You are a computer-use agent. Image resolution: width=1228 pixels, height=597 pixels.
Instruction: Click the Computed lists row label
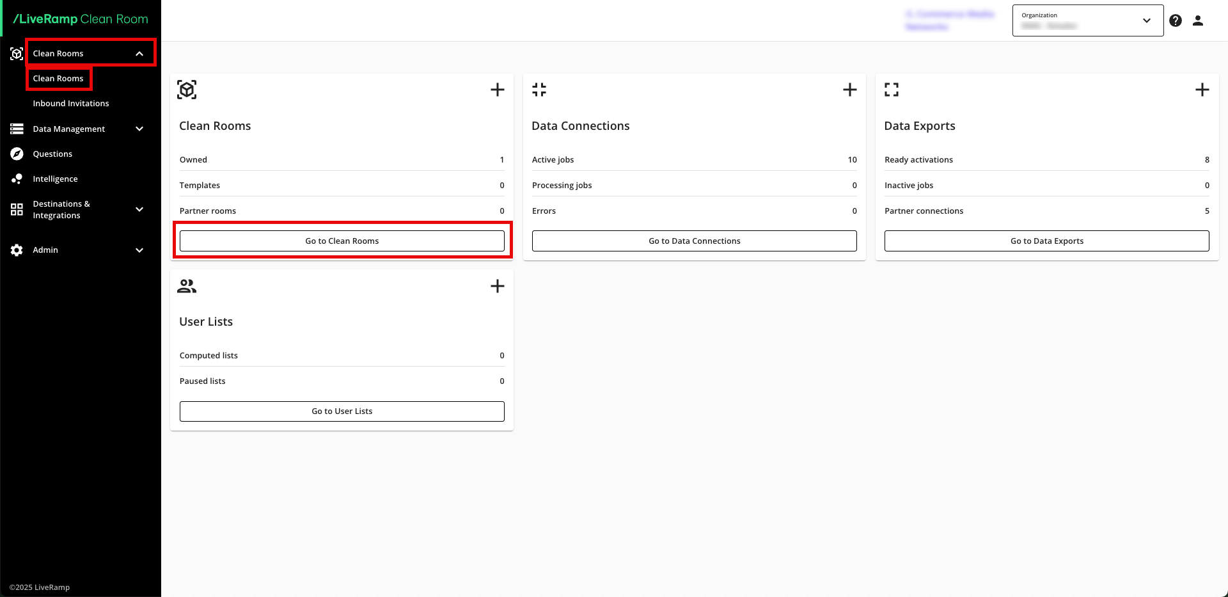209,356
